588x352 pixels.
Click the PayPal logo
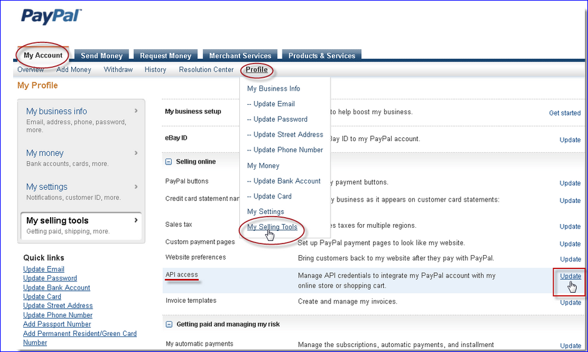[x=51, y=17]
